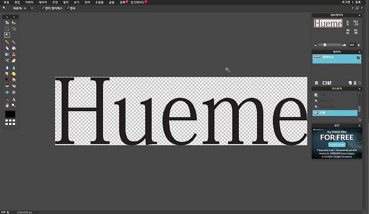The width and height of the screenshot is (369, 214).
Task: Select the Blur water drop tool
Action: click(x=7, y=68)
